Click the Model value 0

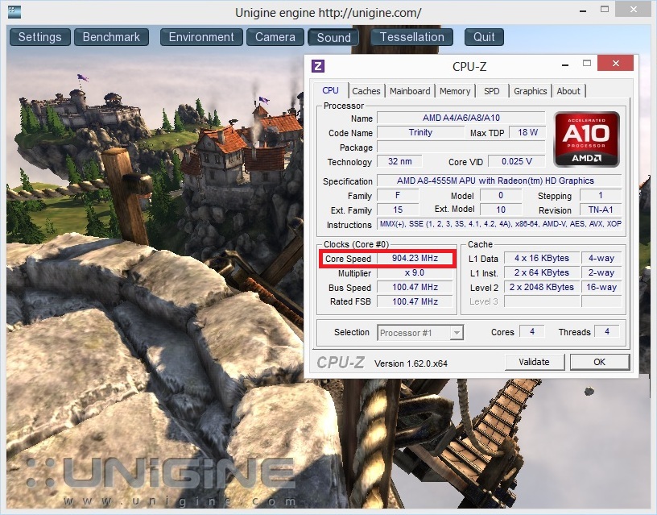(x=501, y=195)
